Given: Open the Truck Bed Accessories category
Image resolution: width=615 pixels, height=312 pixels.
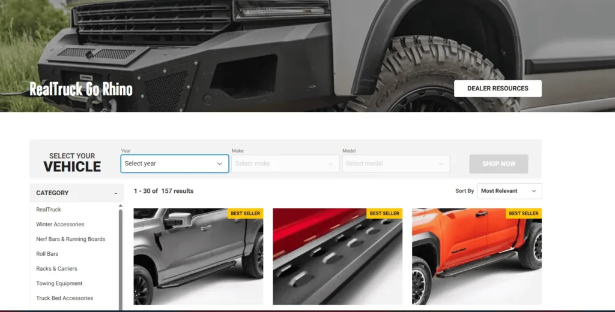Looking at the screenshot, I should coord(65,298).
